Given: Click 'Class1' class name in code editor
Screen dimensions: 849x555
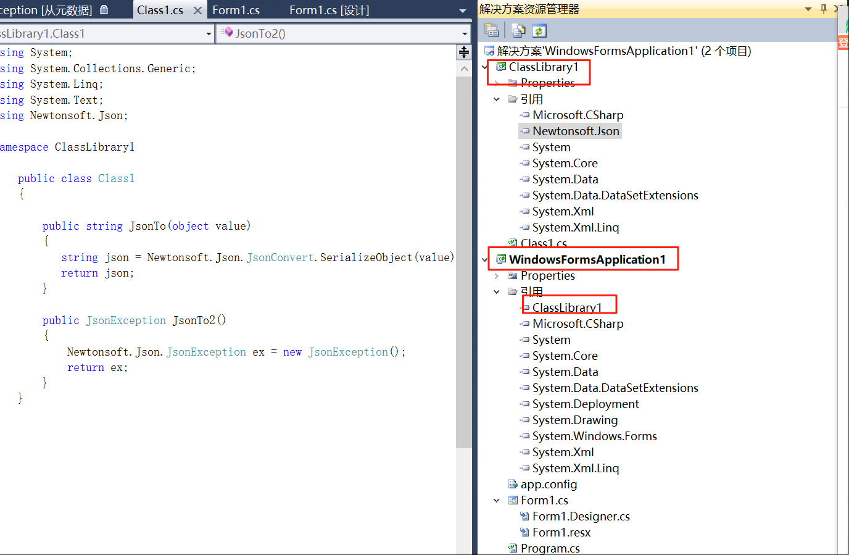Looking at the screenshot, I should pos(116,178).
